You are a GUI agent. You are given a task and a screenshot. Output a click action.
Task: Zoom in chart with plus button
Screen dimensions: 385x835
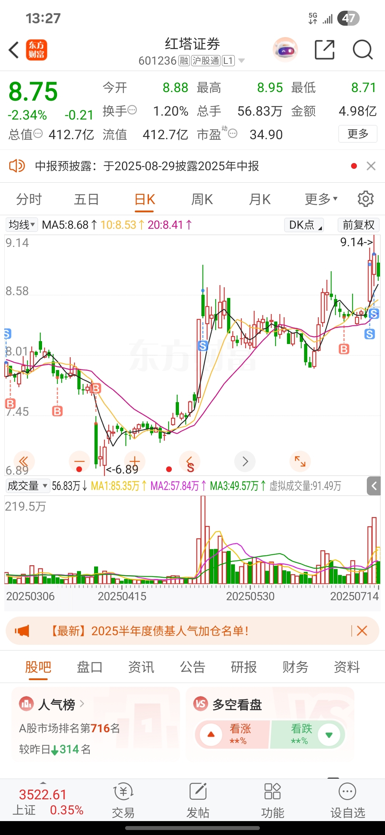tap(135, 461)
